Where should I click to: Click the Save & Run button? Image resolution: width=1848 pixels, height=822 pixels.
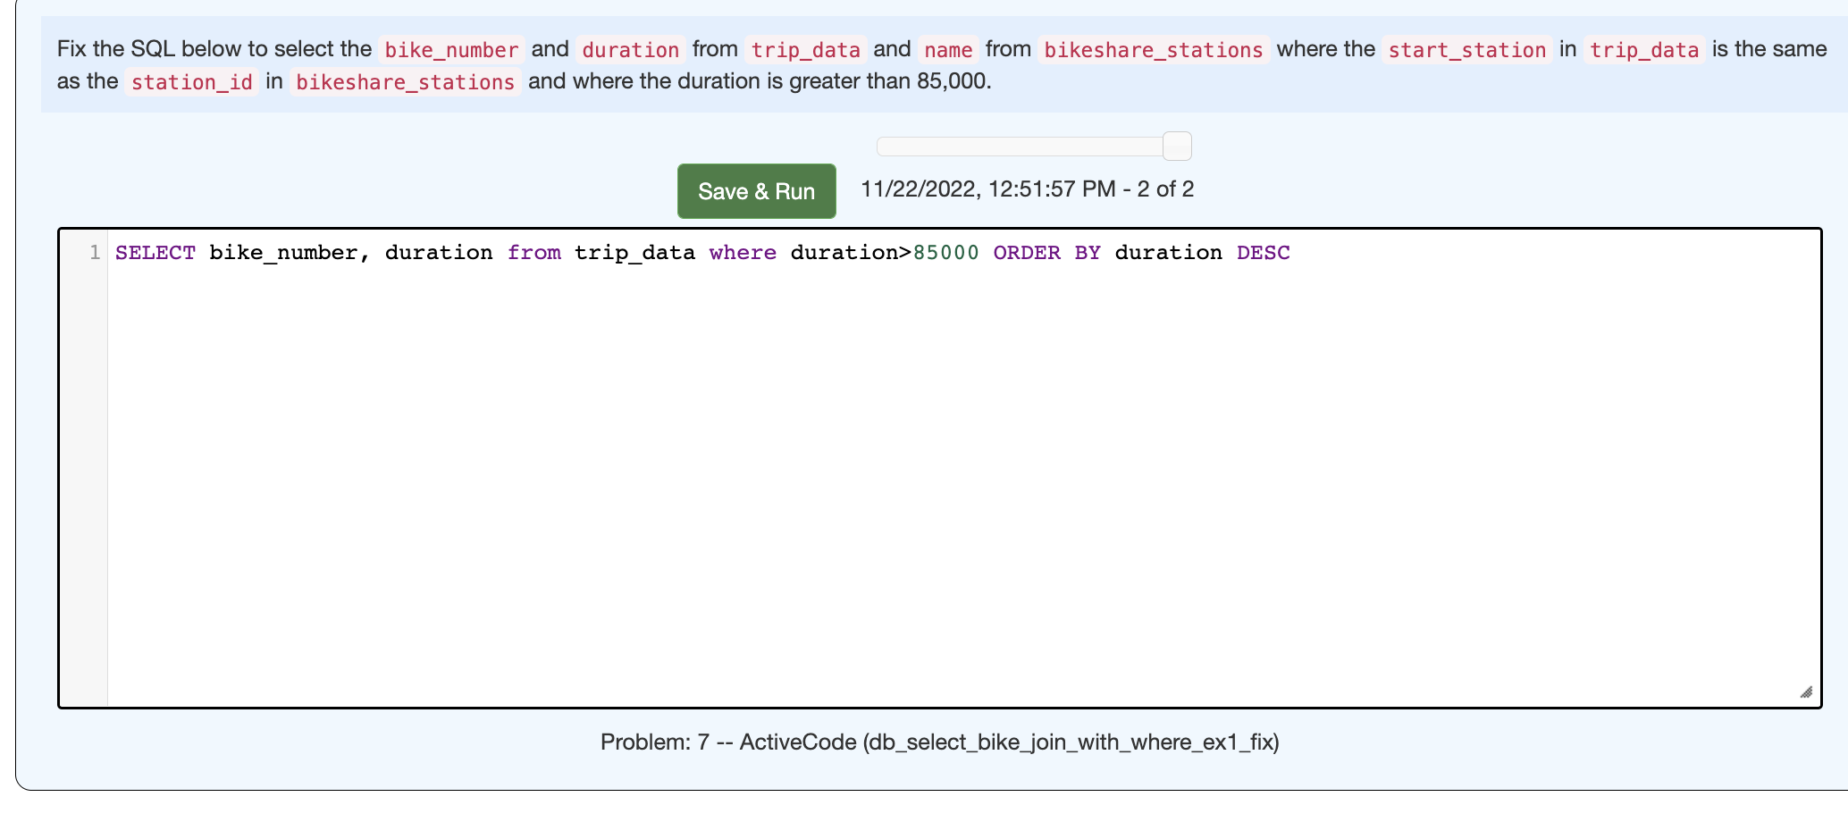coord(756,190)
